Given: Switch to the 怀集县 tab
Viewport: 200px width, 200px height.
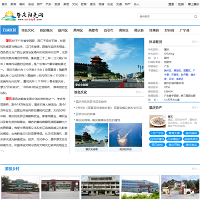Looking at the screenshot, I should (154, 30).
